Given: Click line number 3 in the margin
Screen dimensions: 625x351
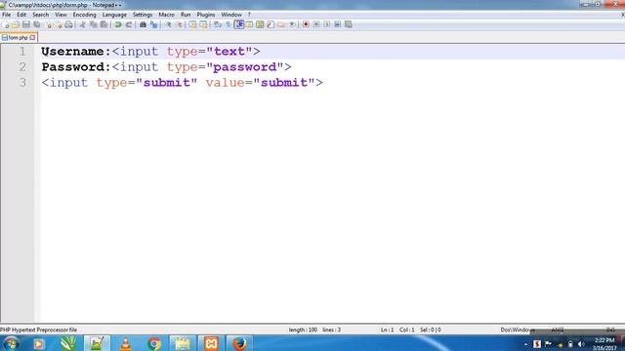Looking at the screenshot, I should pyautogui.click(x=22, y=82).
